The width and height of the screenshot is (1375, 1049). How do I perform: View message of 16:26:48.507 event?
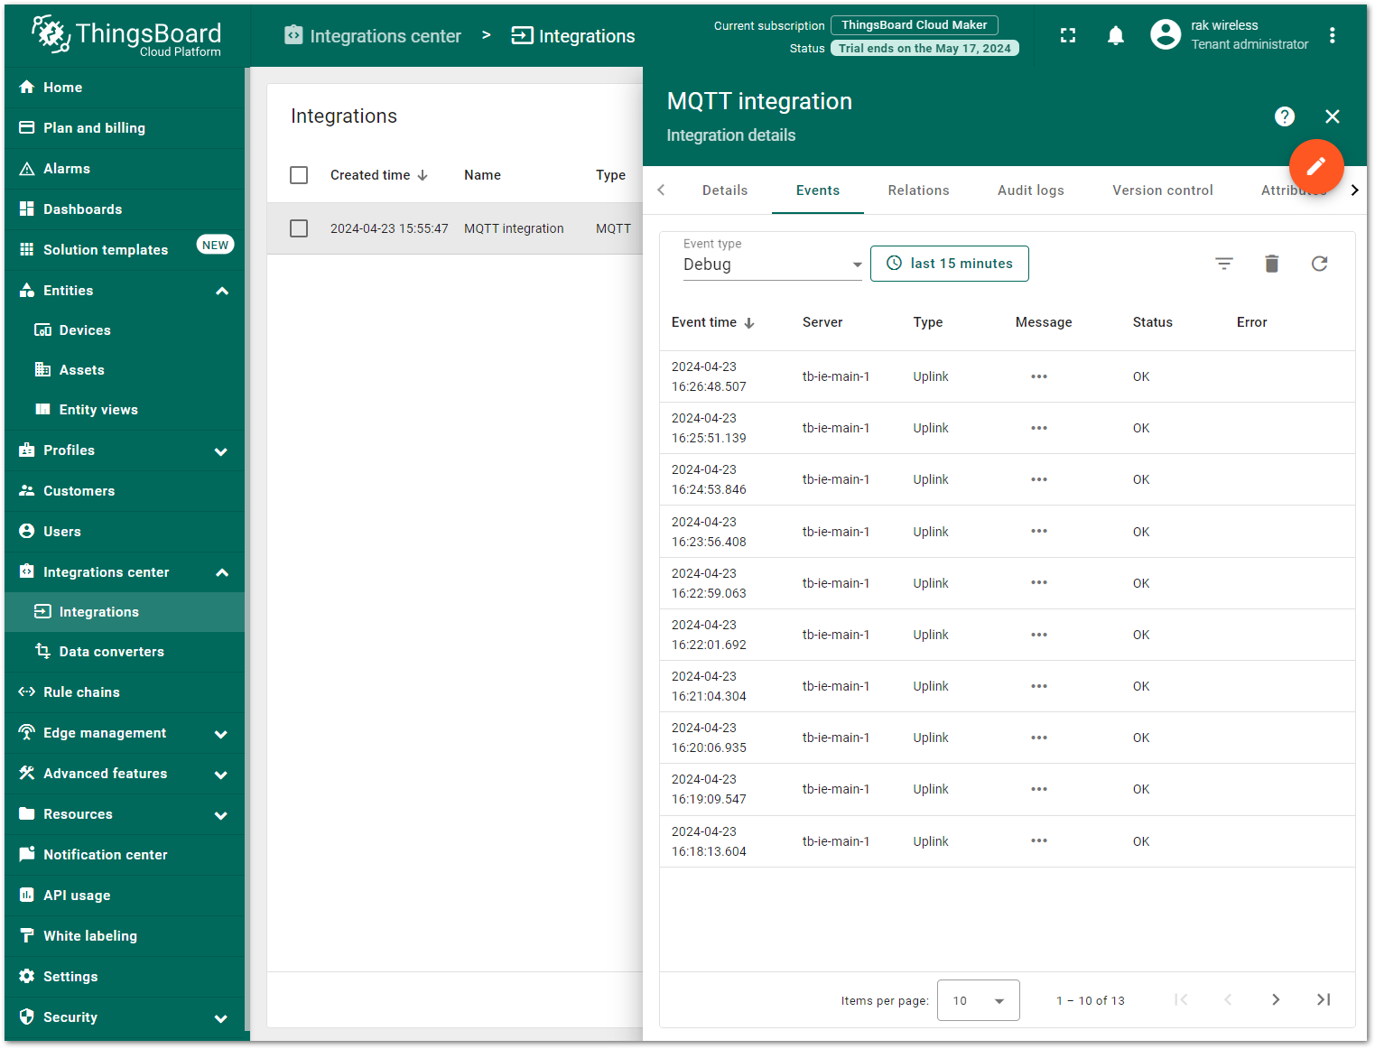1039,376
